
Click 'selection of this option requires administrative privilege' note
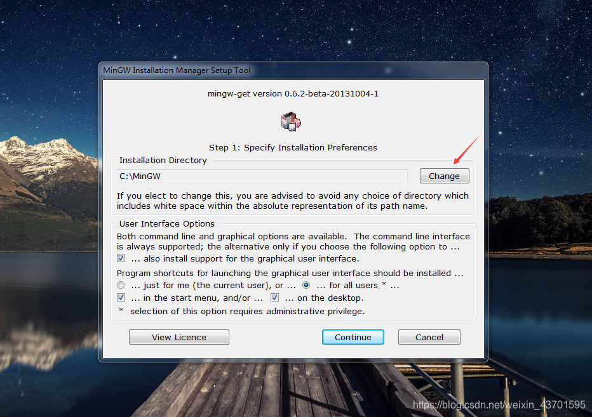tap(247, 312)
